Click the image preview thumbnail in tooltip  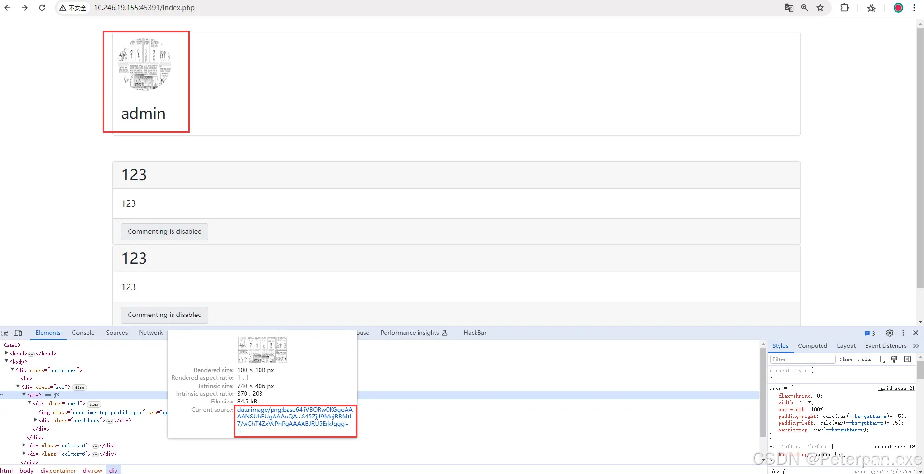[262, 350]
